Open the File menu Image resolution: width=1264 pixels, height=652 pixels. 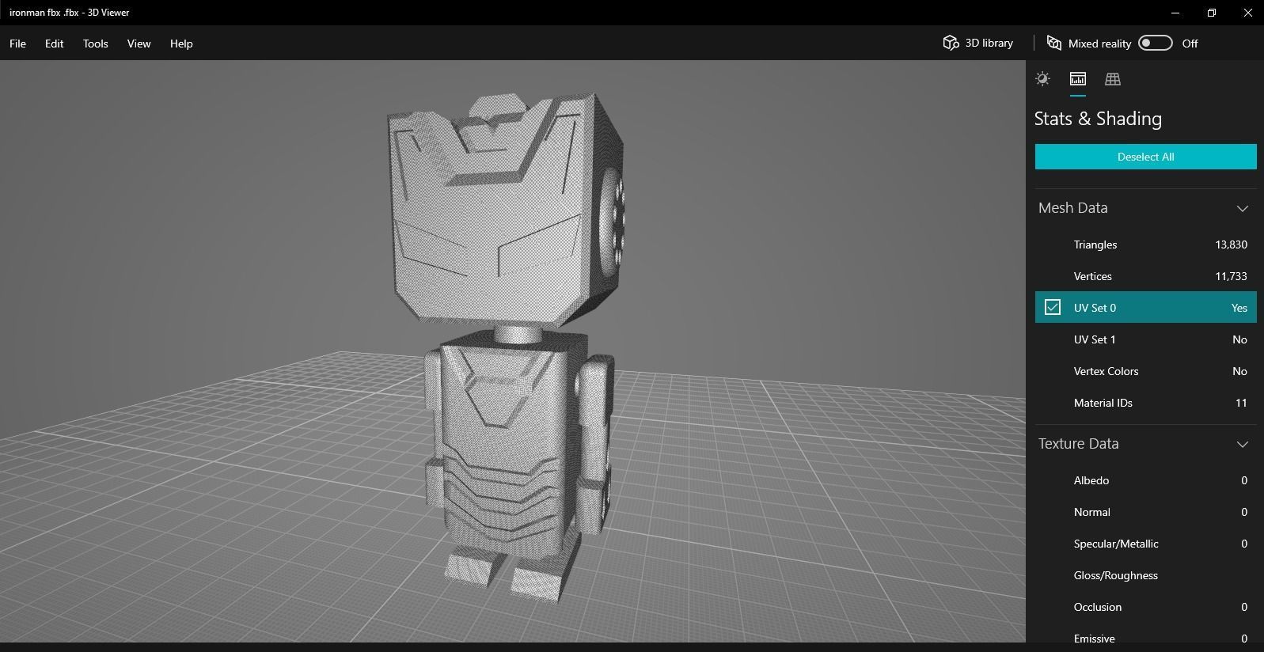pyautogui.click(x=17, y=44)
